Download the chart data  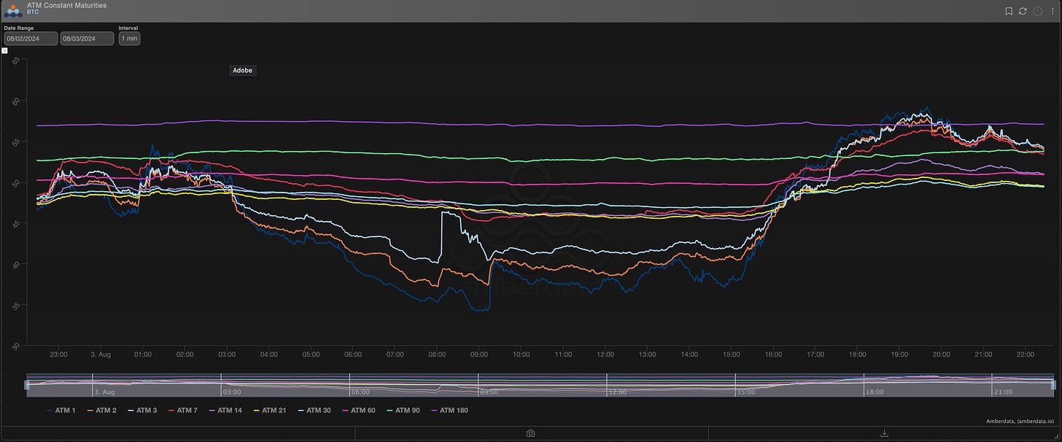point(885,433)
